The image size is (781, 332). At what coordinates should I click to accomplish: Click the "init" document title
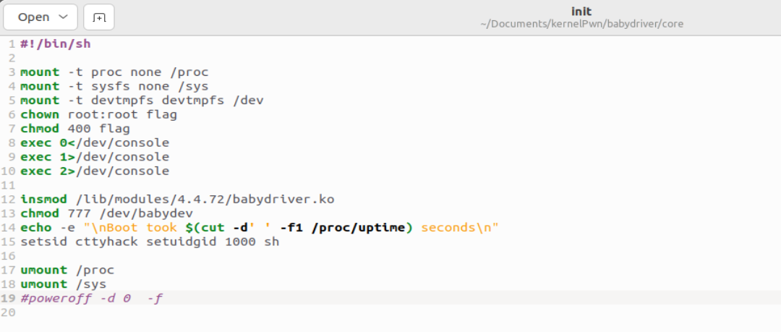581,10
